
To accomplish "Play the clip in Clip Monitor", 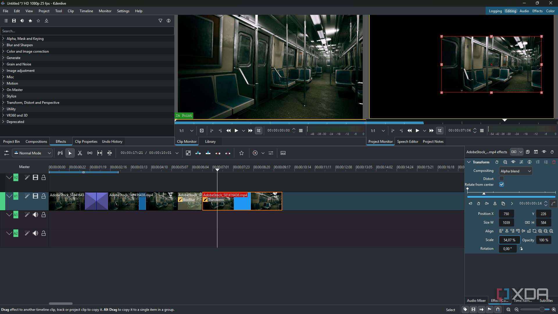I will [236, 131].
